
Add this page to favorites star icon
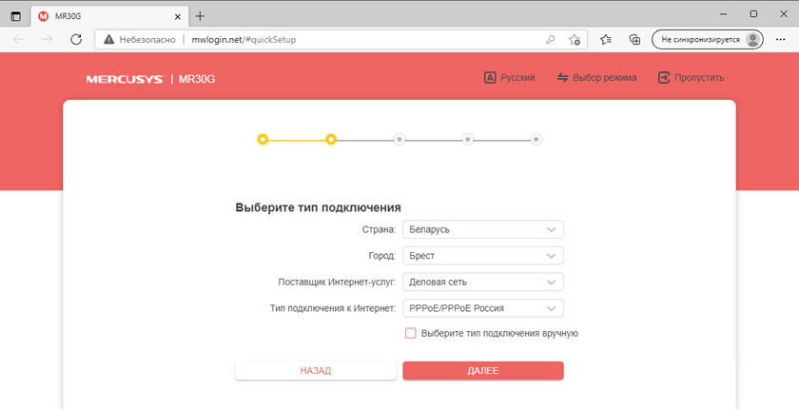(575, 40)
